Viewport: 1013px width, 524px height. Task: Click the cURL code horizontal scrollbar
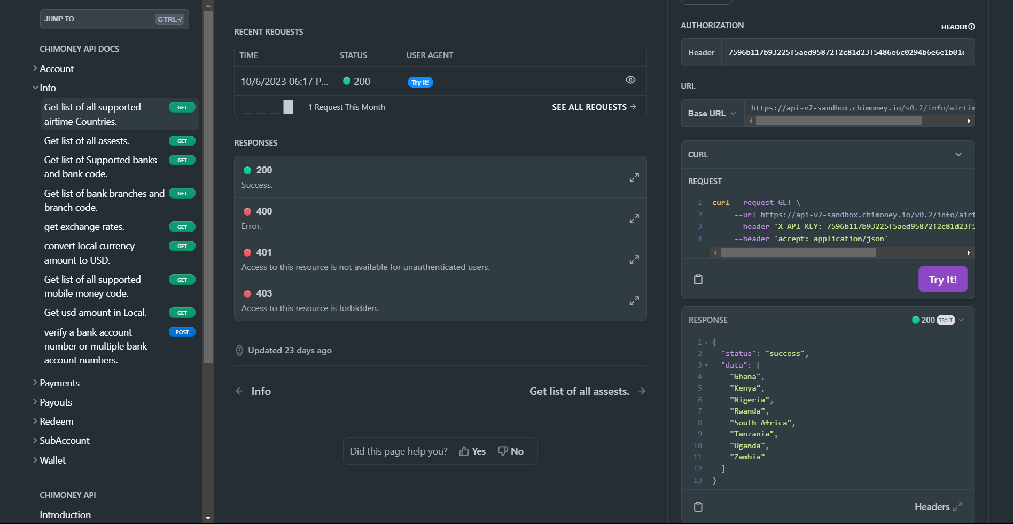tap(798, 253)
